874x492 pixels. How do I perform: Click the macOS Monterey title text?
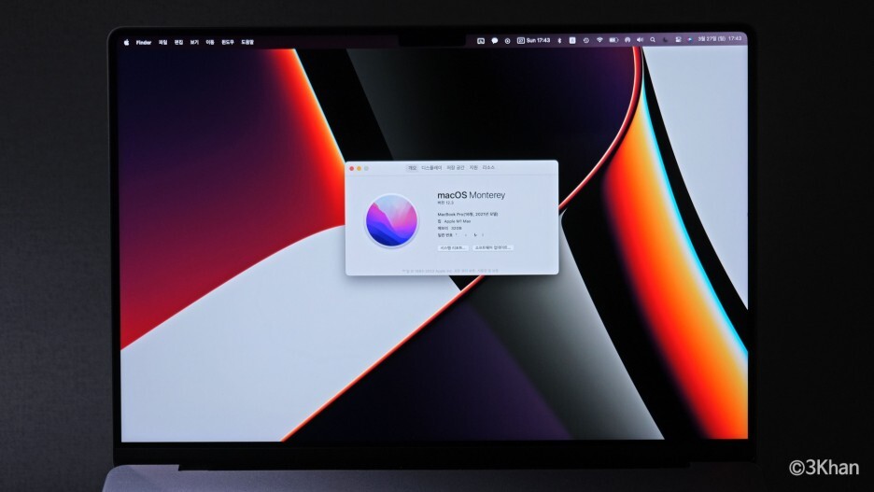(x=471, y=195)
